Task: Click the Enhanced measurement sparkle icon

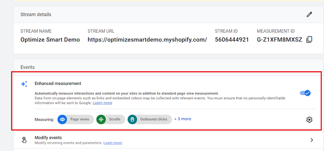Action: pyautogui.click(x=24, y=84)
